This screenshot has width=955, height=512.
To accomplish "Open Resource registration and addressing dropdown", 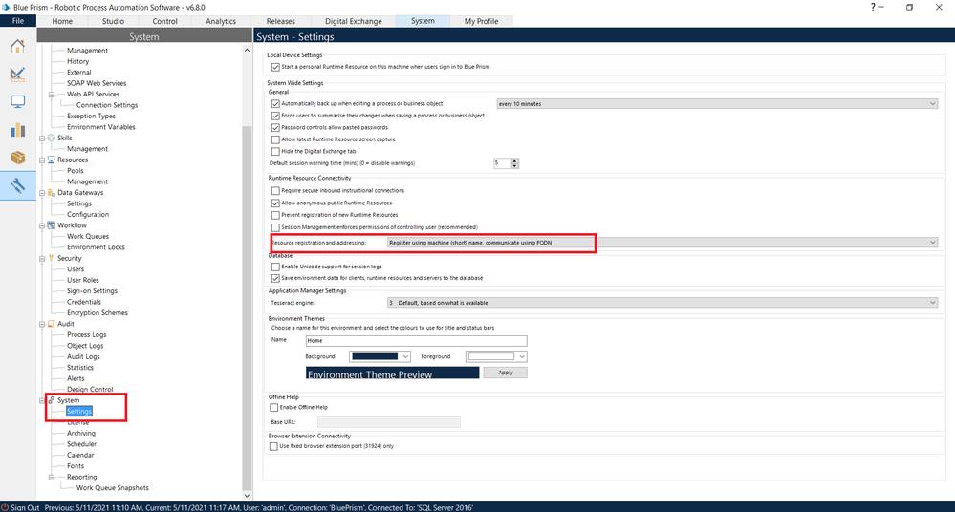I will pos(662,243).
